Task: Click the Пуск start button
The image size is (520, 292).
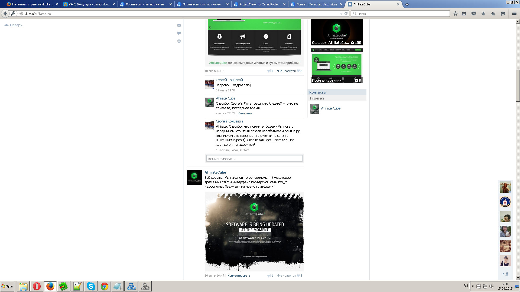Action: click(7, 286)
